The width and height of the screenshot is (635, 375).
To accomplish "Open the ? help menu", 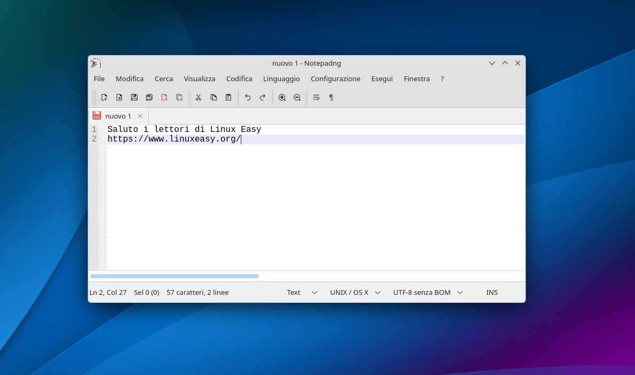I will pos(442,79).
